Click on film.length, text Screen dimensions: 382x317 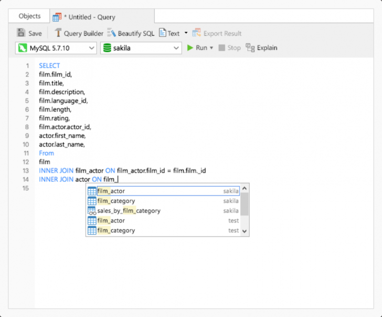55,109
